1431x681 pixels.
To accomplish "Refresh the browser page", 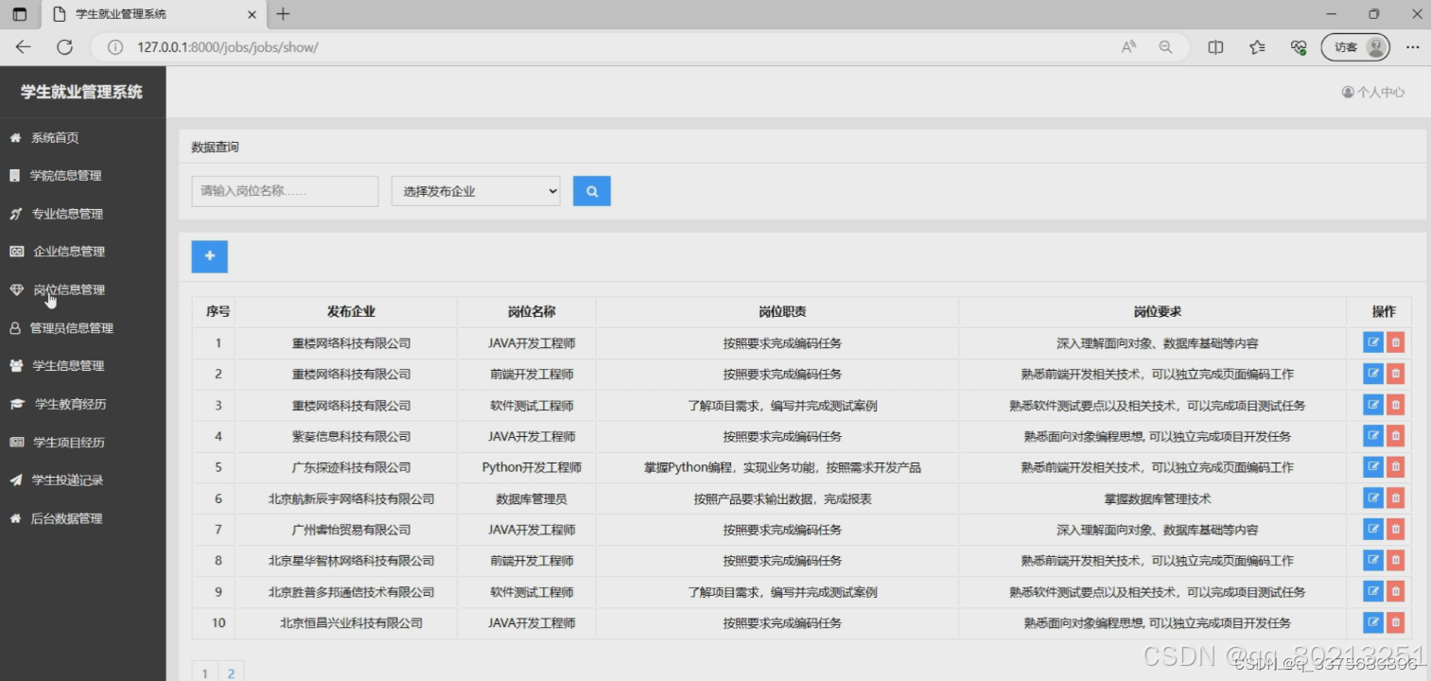I will point(64,46).
